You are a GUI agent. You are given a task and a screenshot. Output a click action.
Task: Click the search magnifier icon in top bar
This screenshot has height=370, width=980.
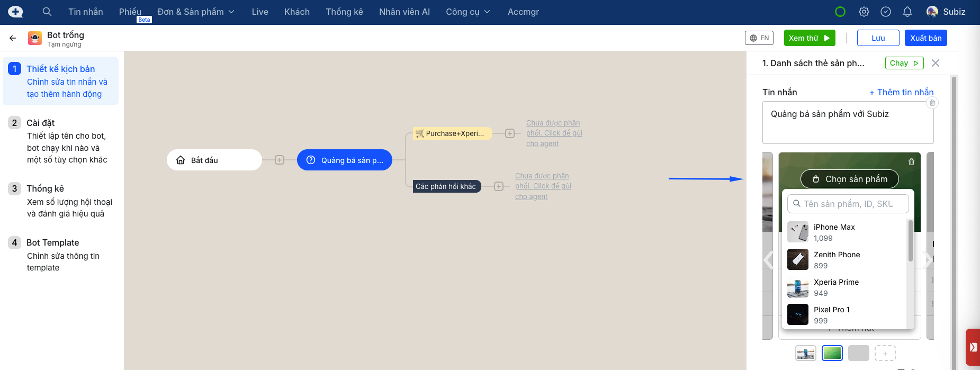tap(47, 12)
